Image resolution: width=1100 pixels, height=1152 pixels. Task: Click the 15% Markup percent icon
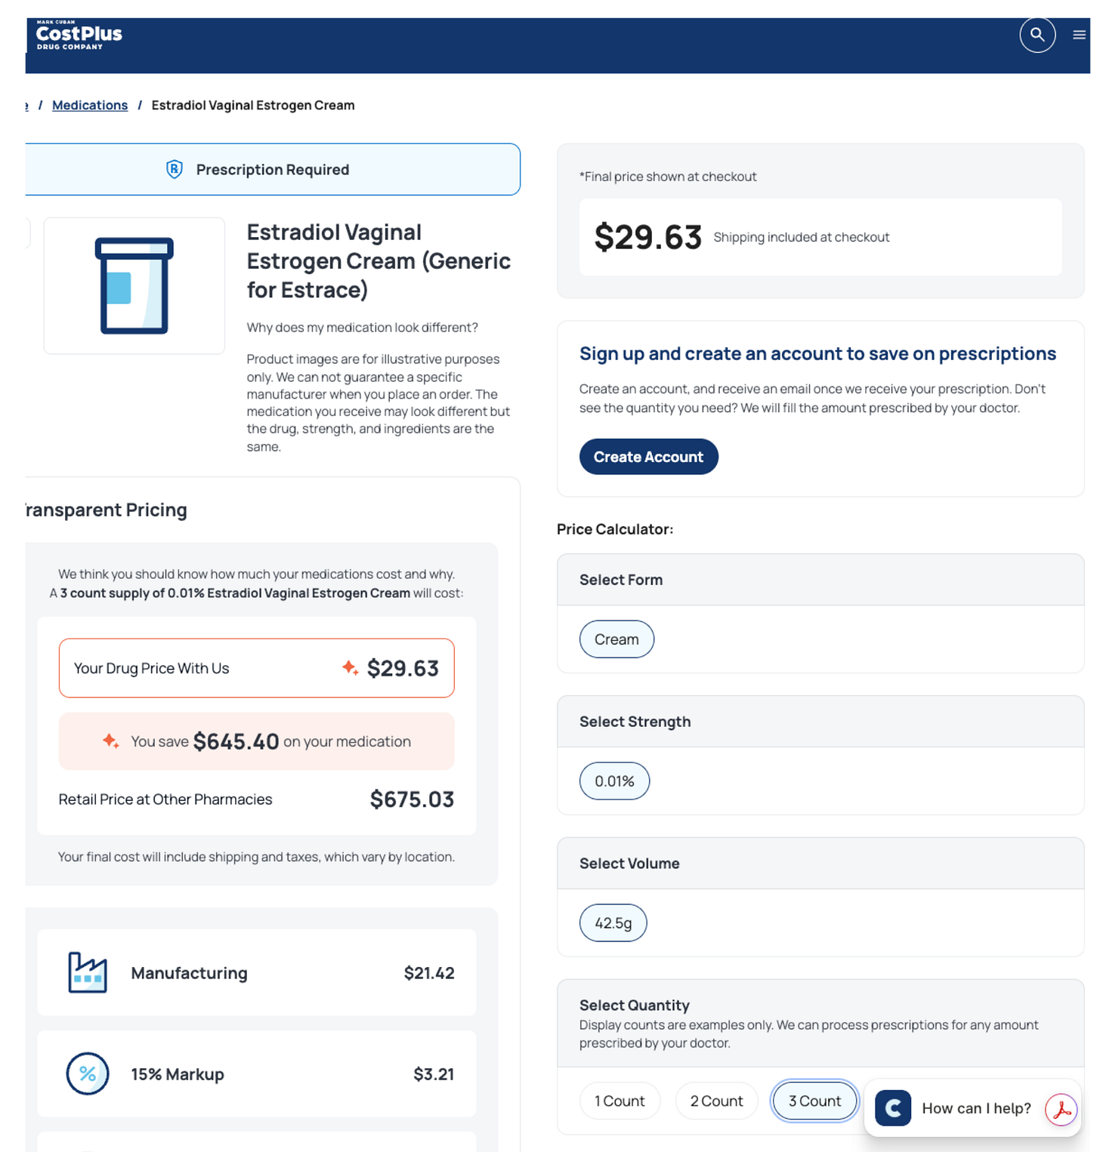tap(88, 1073)
